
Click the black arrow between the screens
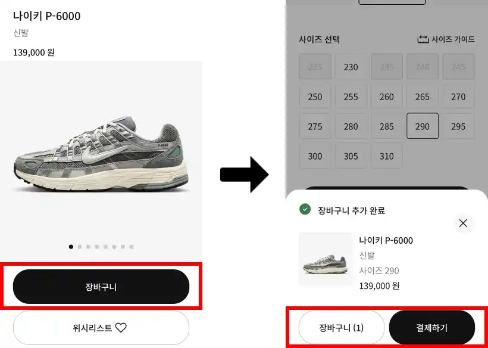pyautogui.click(x=245, y=174)
